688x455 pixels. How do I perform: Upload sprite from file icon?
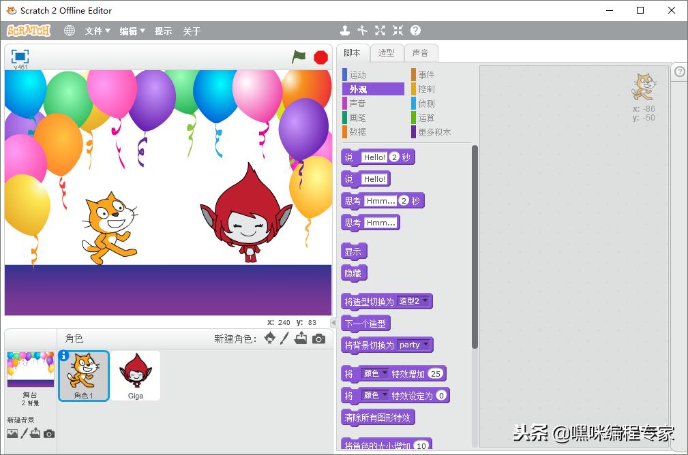[301, 338]
